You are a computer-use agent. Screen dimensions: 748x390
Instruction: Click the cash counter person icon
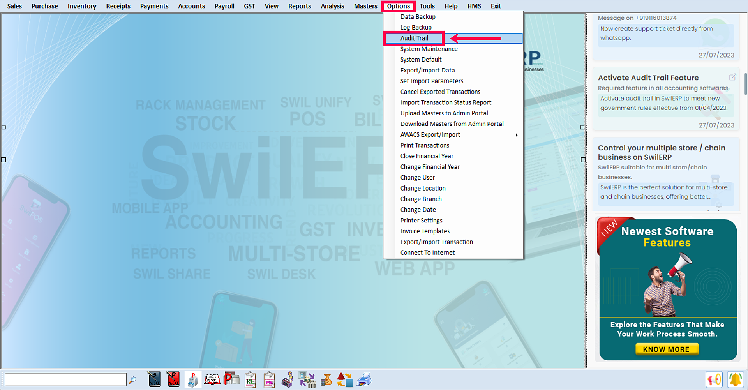(288, 380)
